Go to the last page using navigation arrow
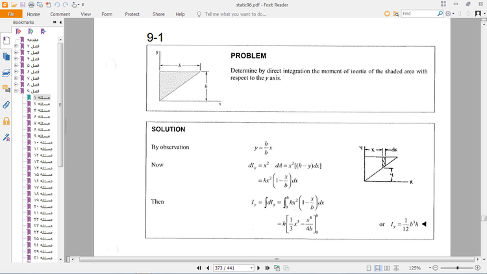 (x=267, y=268)
